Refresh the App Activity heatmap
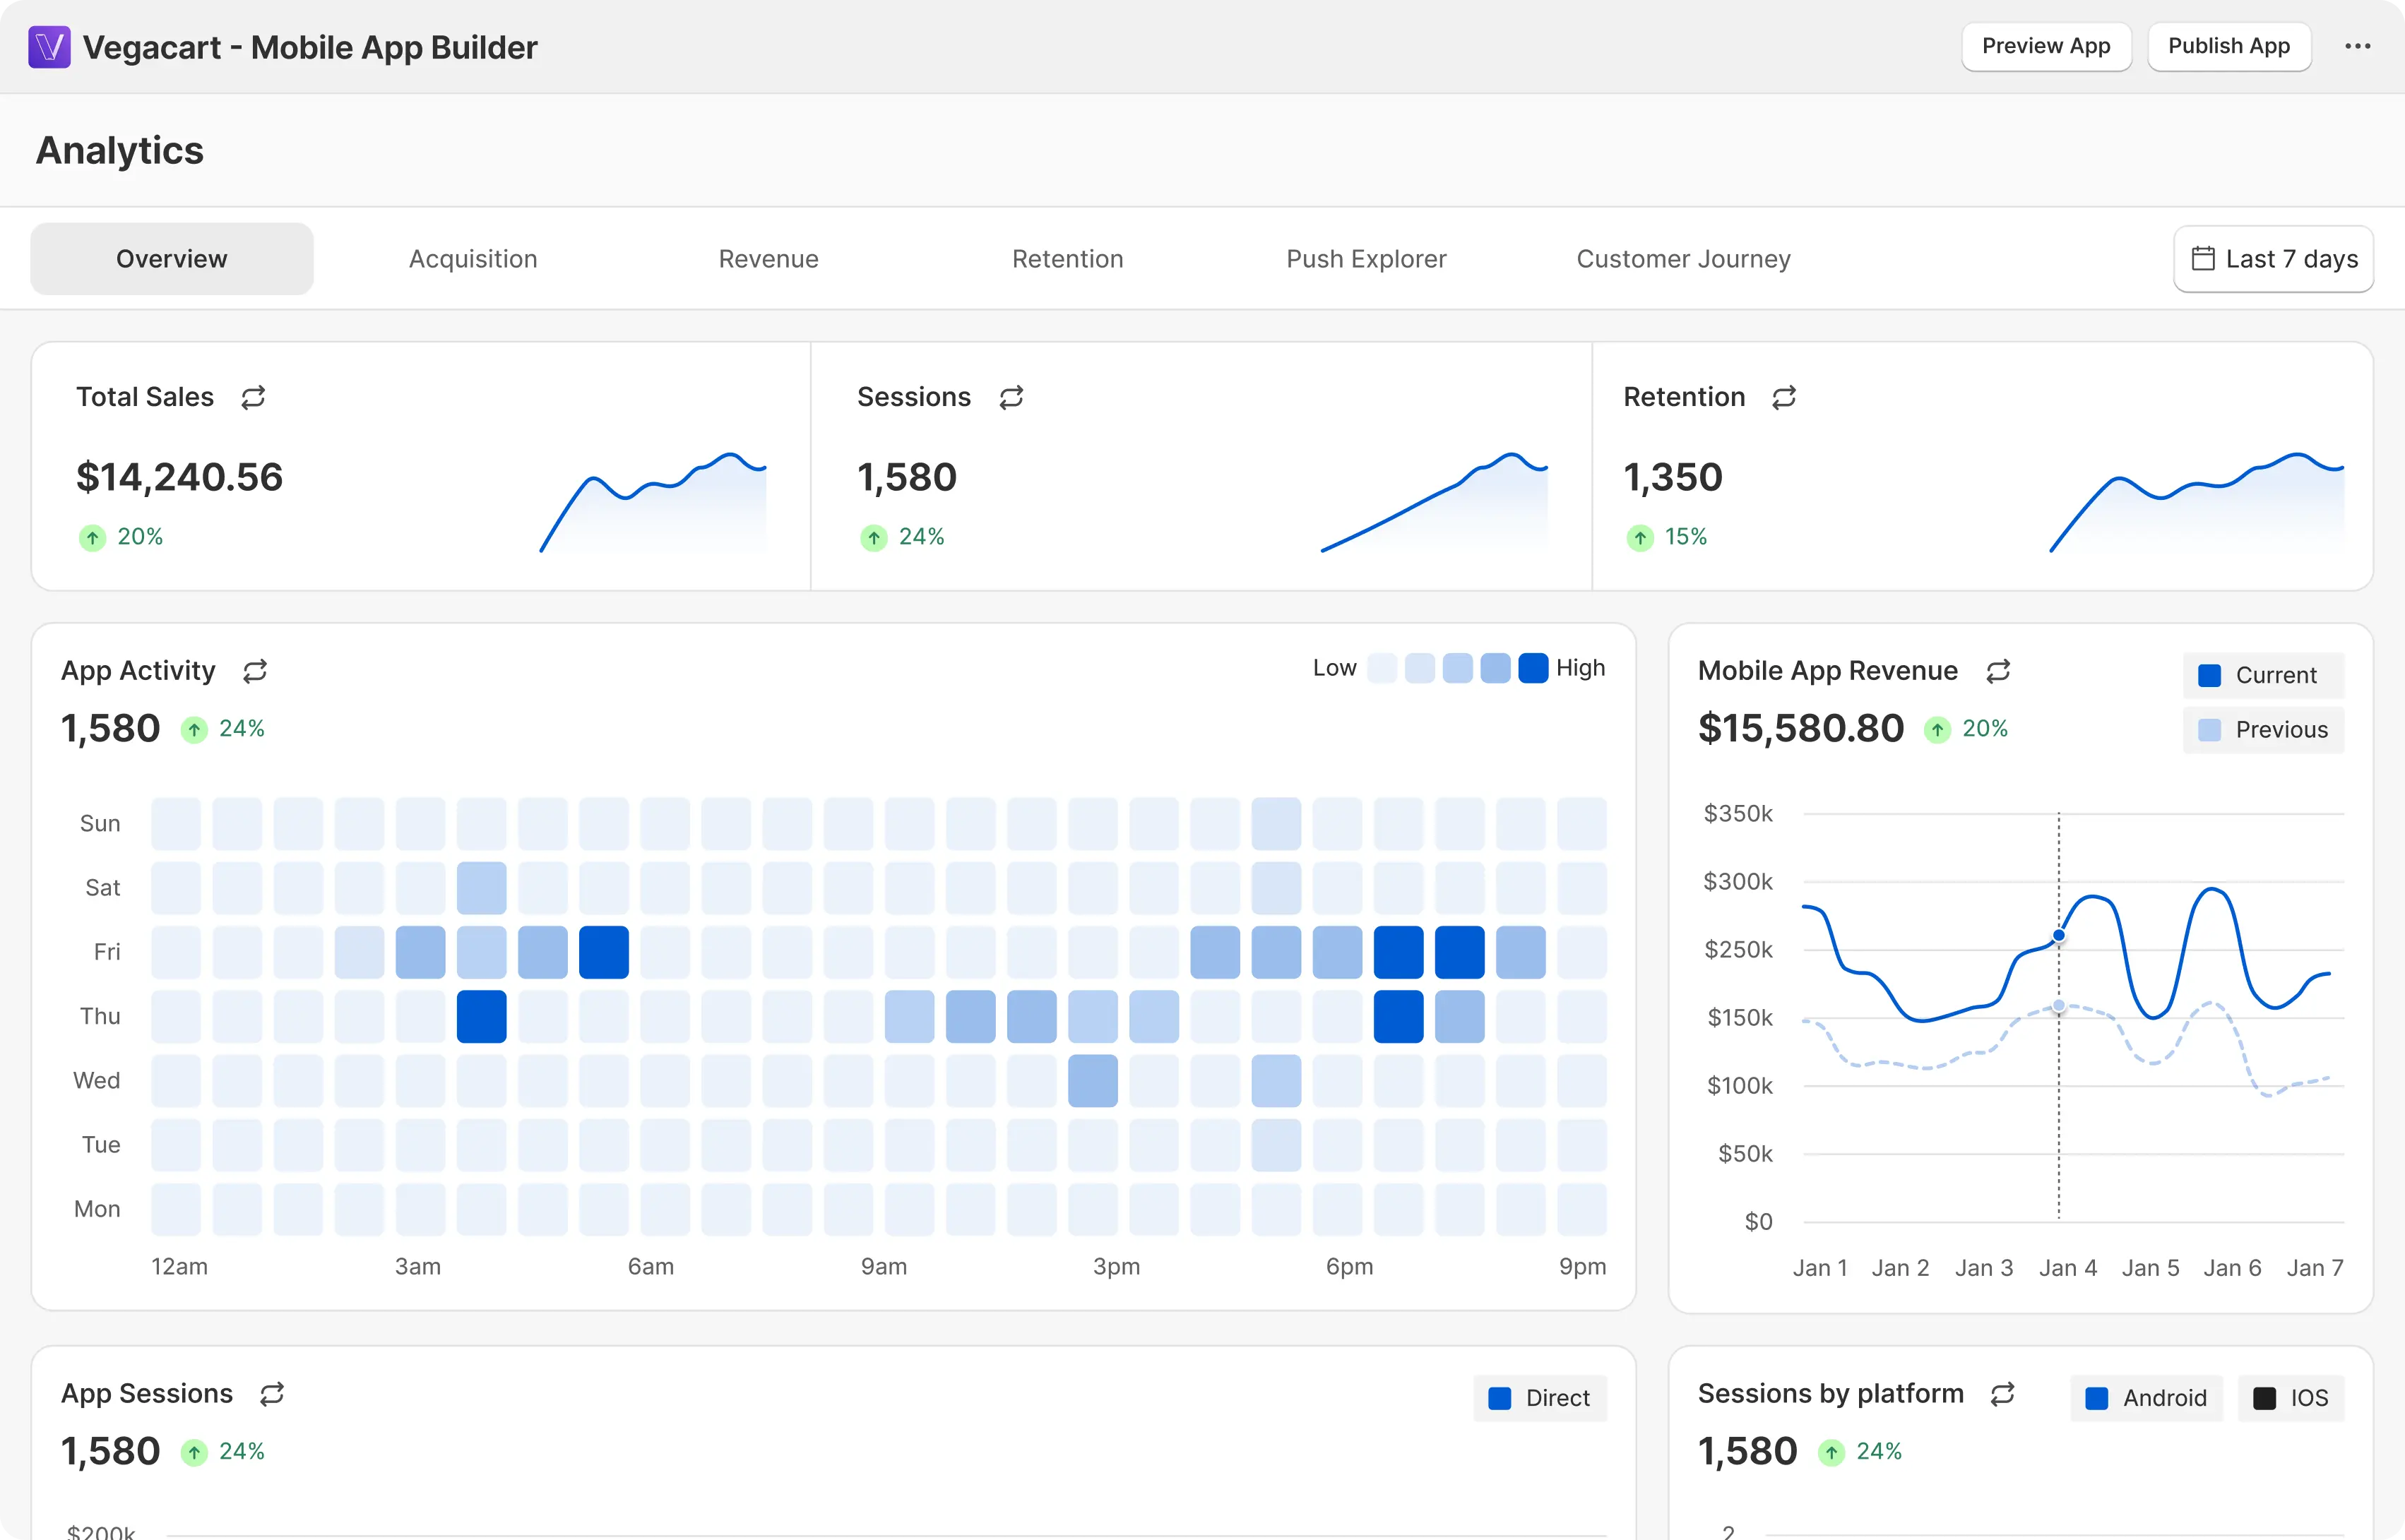Screen dimensions: 2405x1540 pos(254,671)
